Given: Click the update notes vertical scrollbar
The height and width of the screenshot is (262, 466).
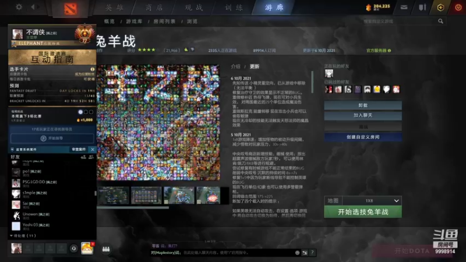Looking at the screenshot, I should [x=312, y=82].
